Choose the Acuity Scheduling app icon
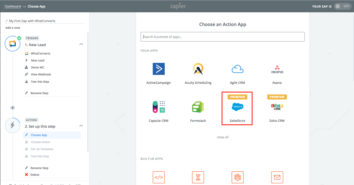The image size is (354, 185). [x=198, y=69]
